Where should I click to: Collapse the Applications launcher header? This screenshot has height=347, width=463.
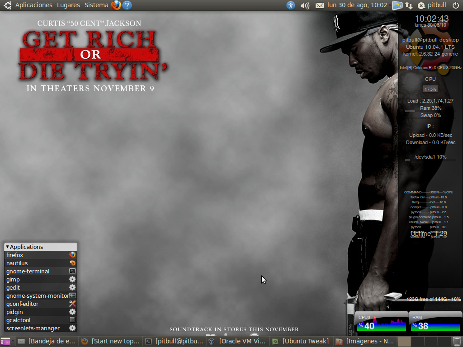pos(41,247)
